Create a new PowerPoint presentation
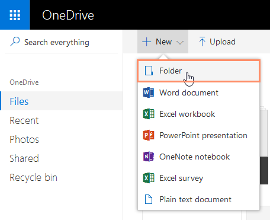Screen dimensions: 270x220 click(198, 135)
